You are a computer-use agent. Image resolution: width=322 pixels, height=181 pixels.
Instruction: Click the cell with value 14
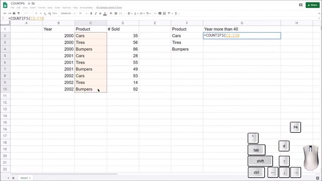123,82
